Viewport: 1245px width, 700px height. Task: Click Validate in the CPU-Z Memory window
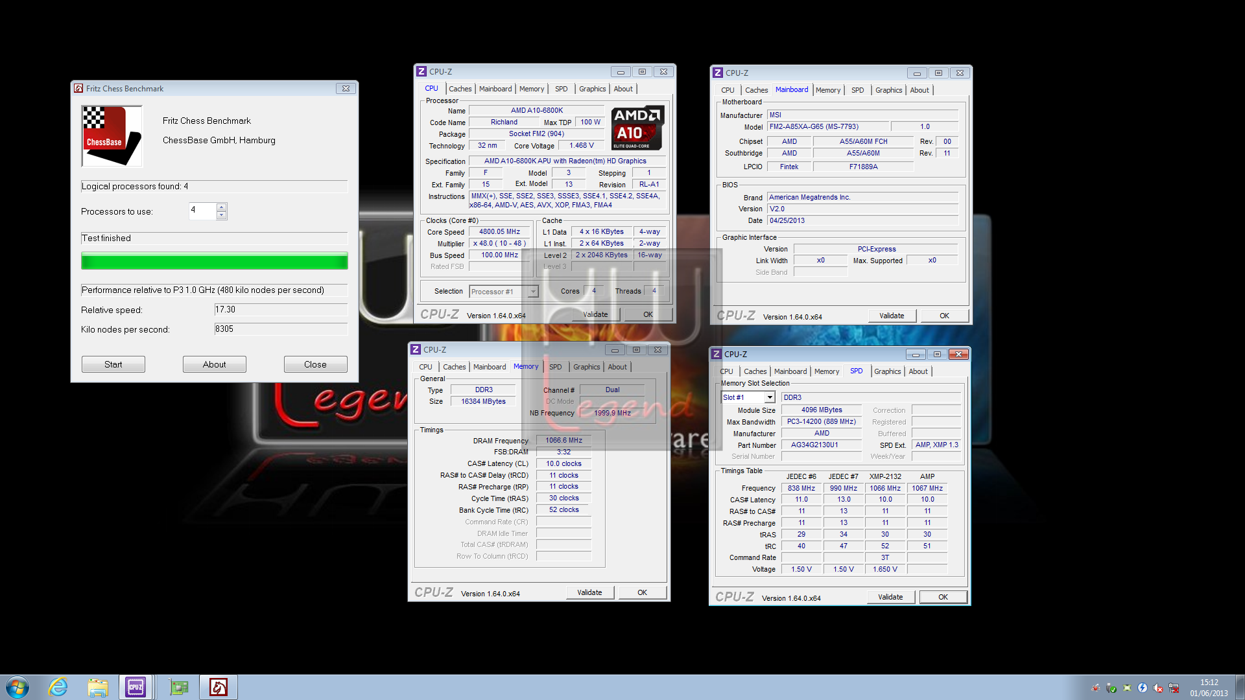(x=589, y=592)
